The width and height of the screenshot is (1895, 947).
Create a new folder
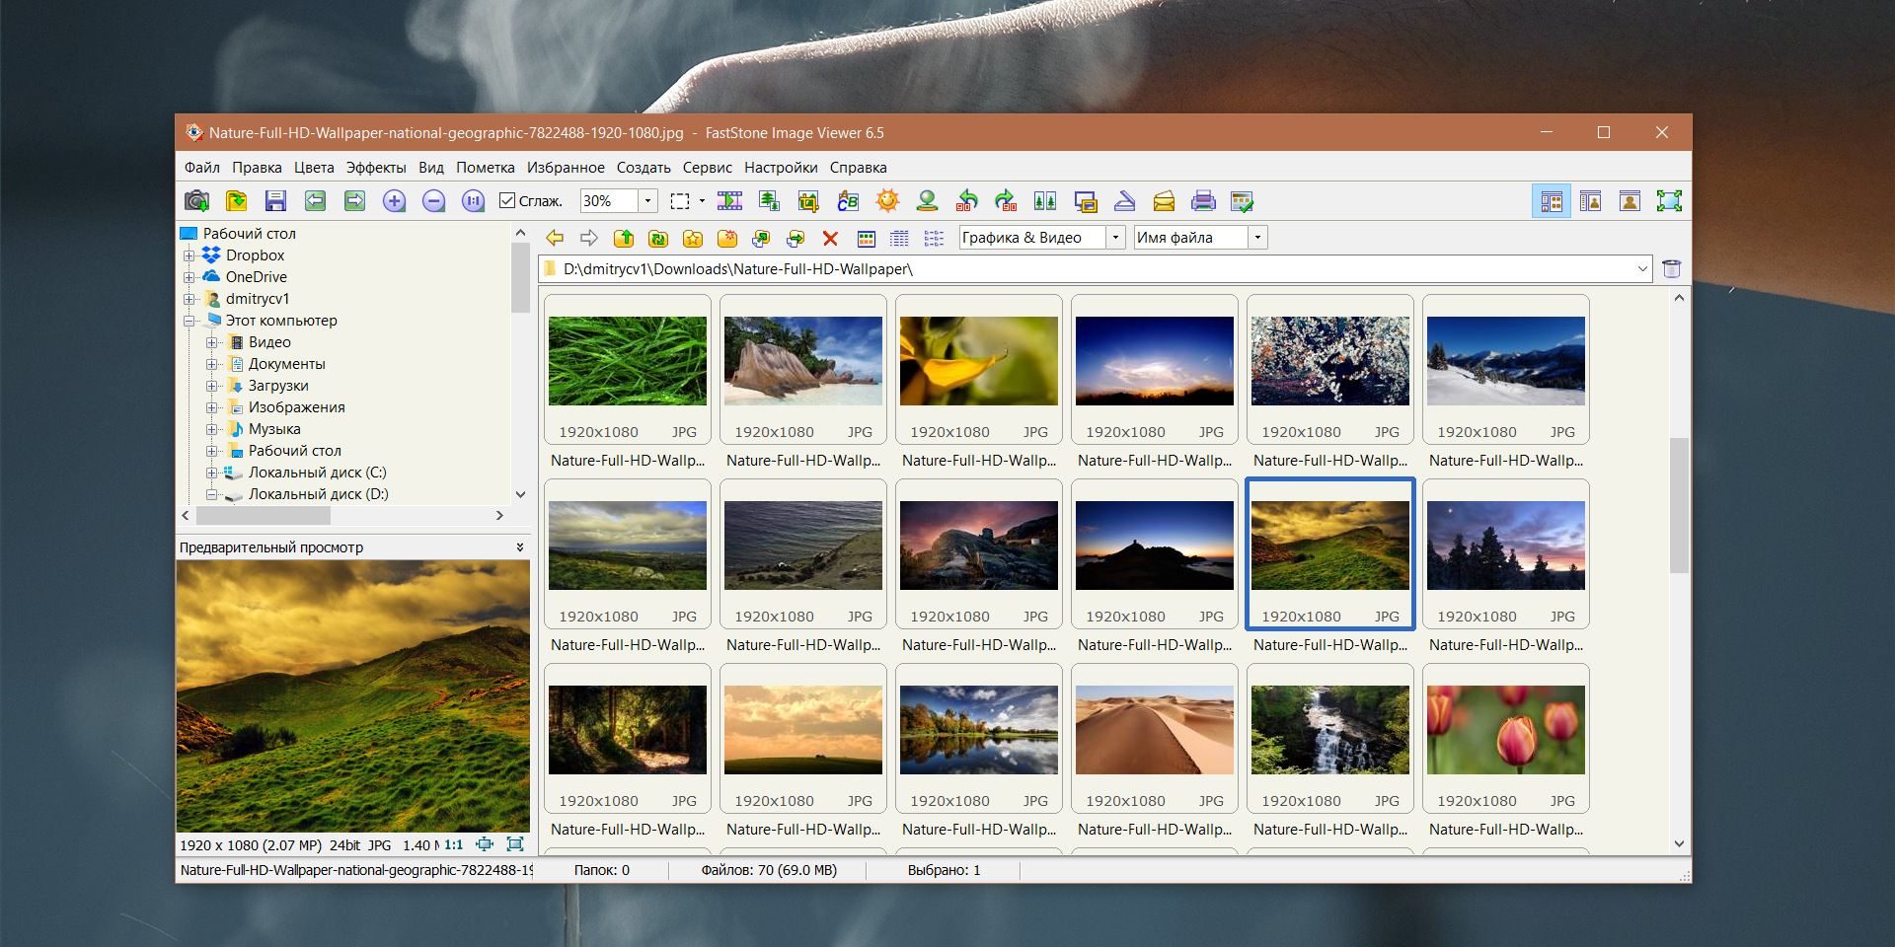(x=727, y=238)
